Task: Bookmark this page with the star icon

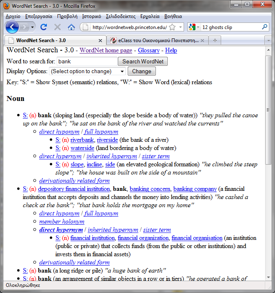Action: [172, 27]
